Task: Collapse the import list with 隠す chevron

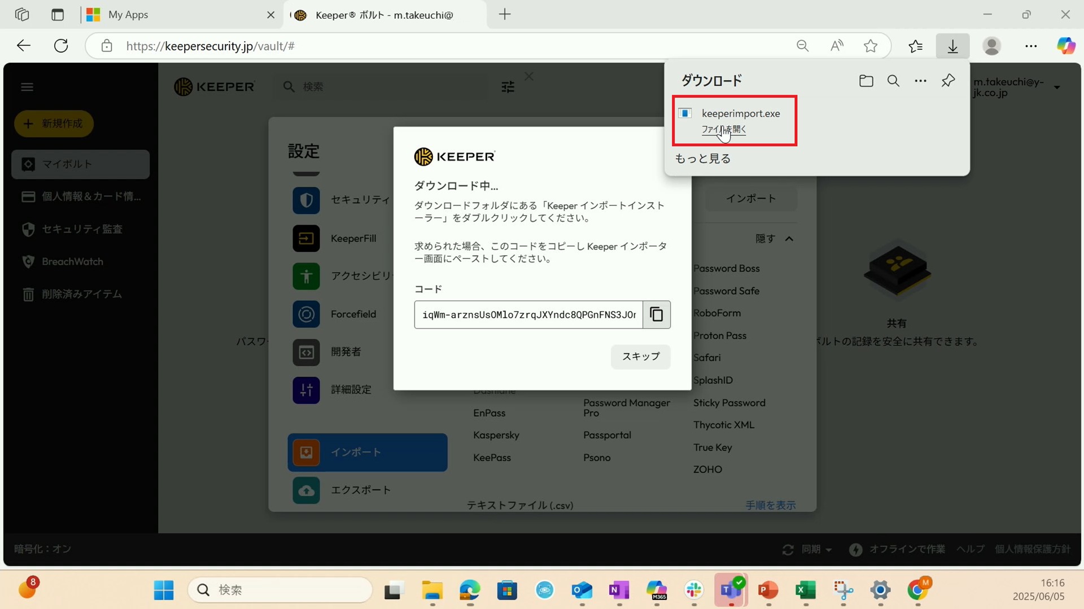Action: (789, 239)
